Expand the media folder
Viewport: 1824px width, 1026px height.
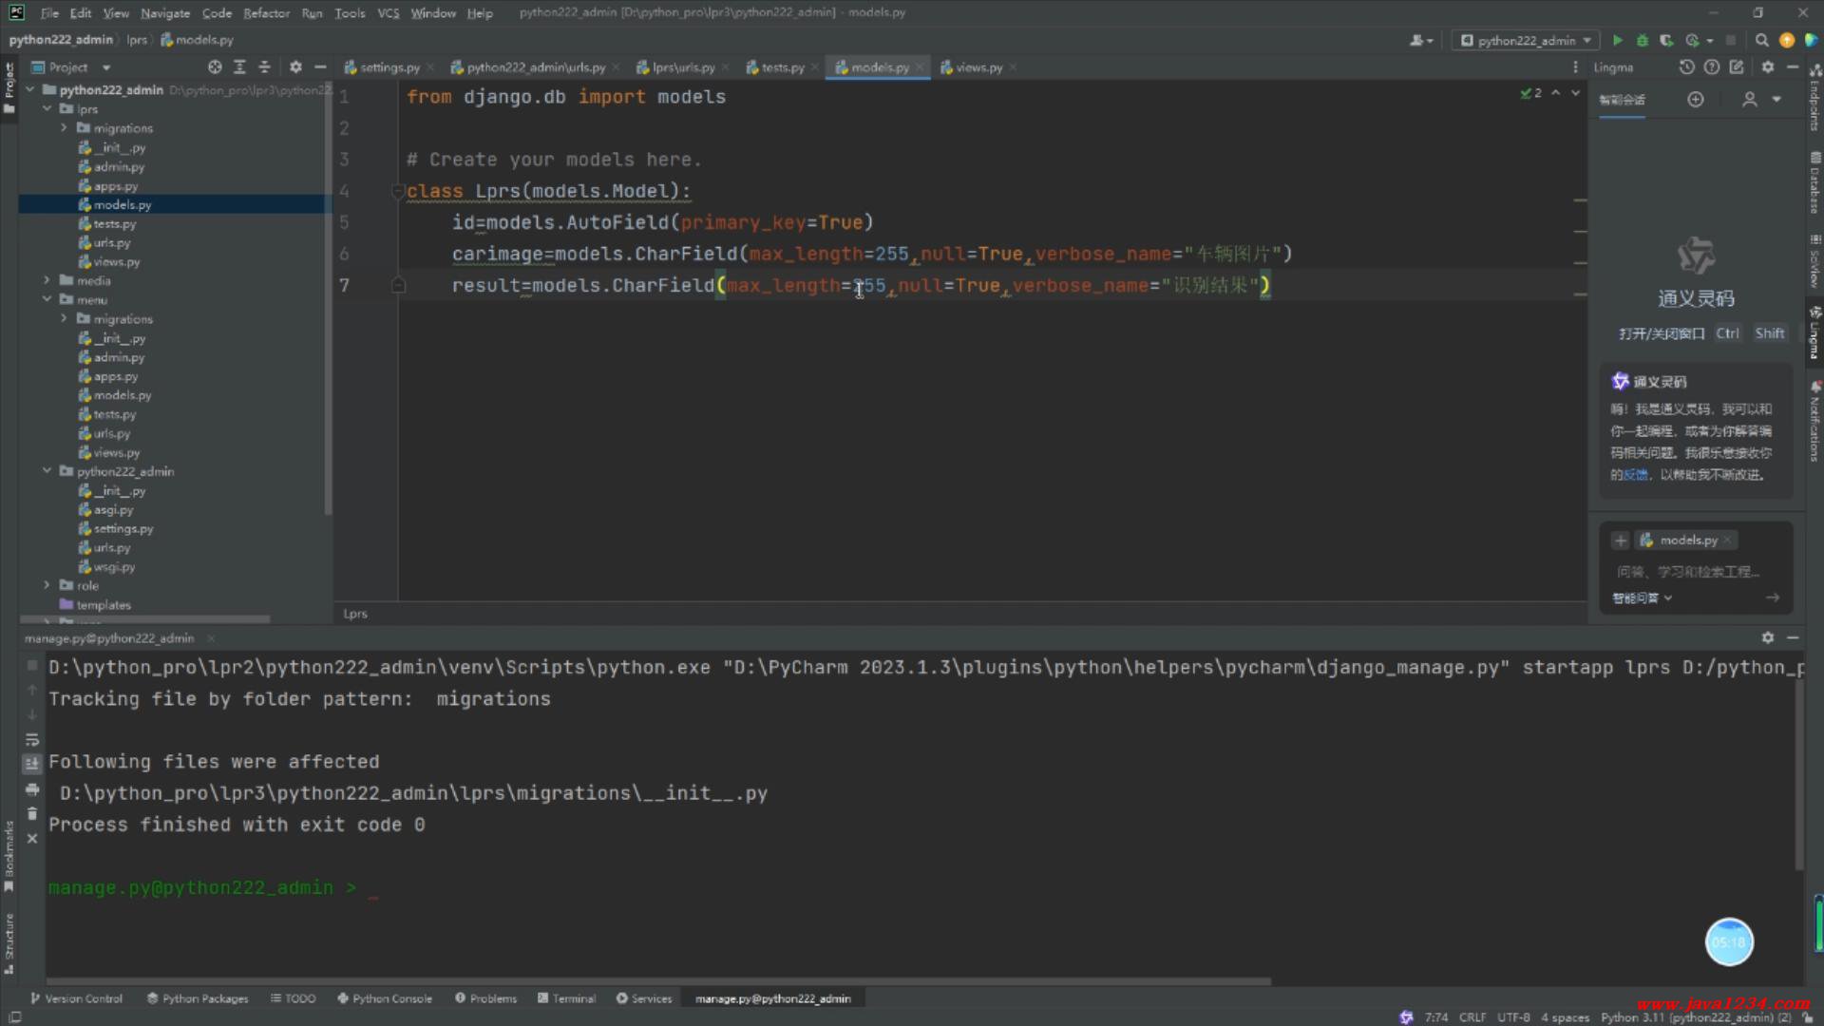click(x=47, y=280)
